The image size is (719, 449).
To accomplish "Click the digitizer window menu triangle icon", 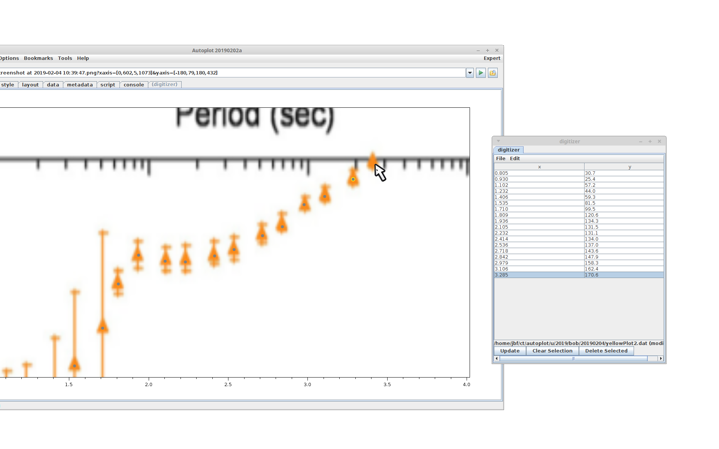I will pyautogui.click(x=498, y=141).
